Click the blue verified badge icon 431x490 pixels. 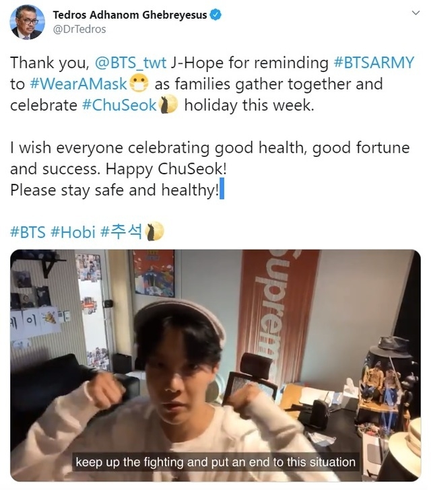[215, 15]
